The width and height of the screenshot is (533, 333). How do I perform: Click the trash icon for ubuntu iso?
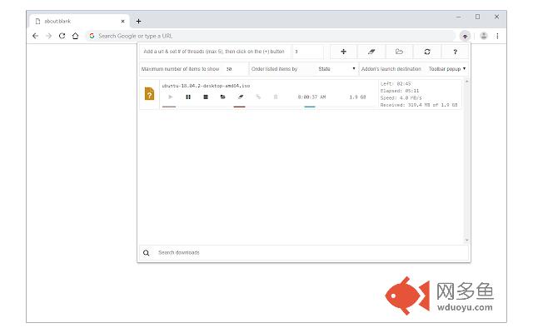[276, 97]
